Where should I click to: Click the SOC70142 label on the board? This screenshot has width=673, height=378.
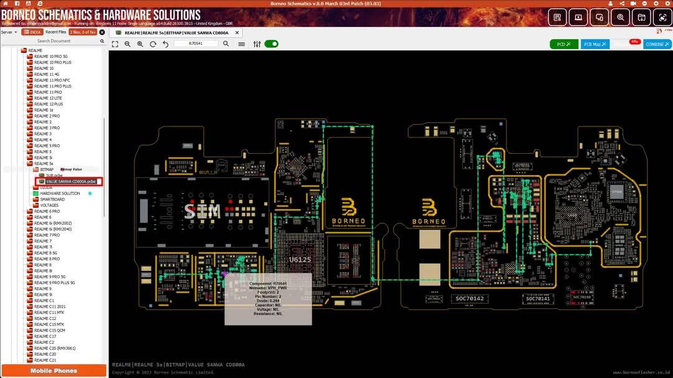click(470, 299)
